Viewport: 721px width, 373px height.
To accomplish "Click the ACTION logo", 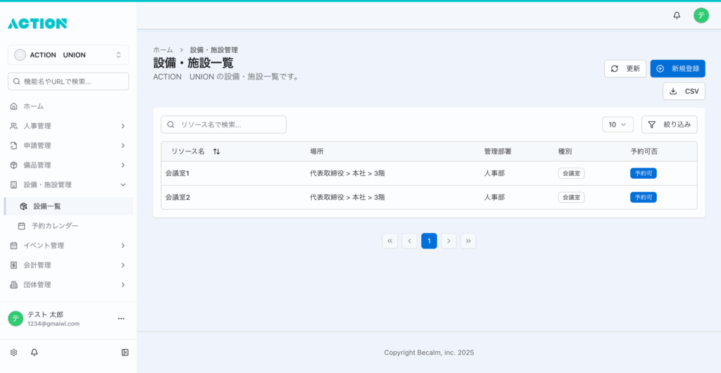I will tap(37, 23).
